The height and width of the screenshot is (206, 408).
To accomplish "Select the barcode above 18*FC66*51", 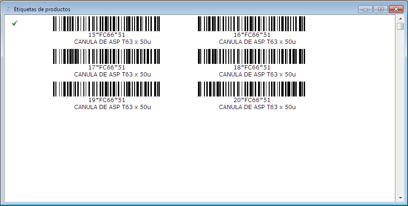I will tap(252, 56).
